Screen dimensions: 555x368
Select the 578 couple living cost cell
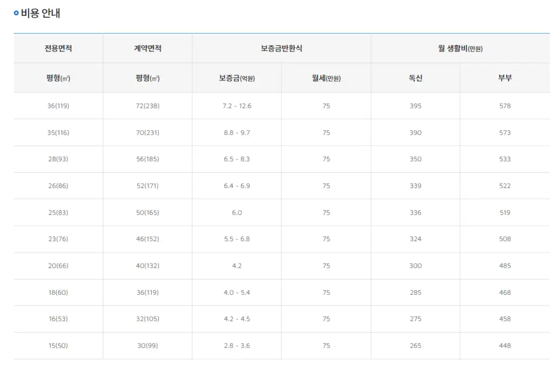click(505, 106)
